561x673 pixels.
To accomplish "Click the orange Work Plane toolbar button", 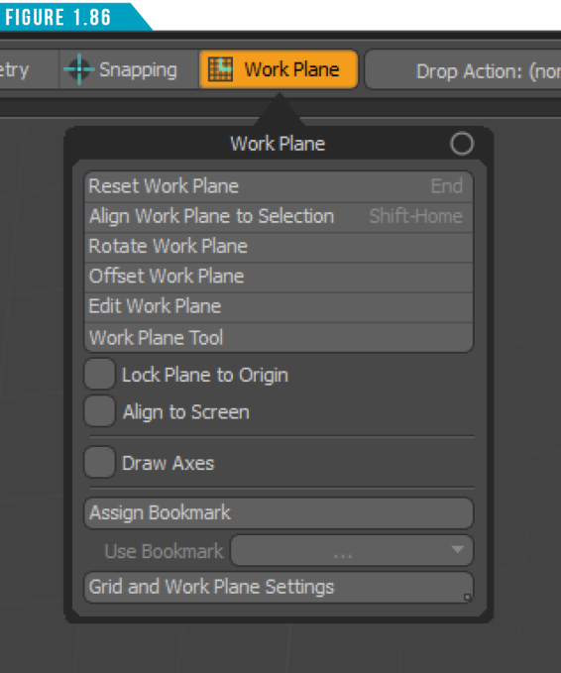I will [x=279, y=69].
